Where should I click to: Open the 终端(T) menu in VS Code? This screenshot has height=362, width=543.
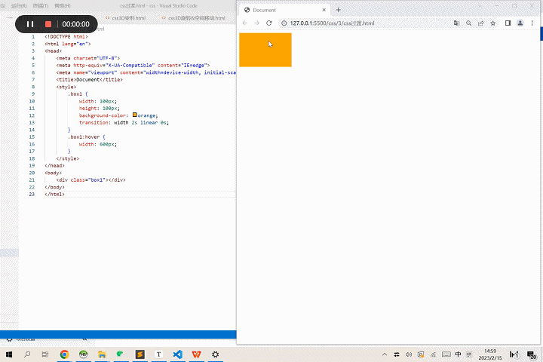41,6
